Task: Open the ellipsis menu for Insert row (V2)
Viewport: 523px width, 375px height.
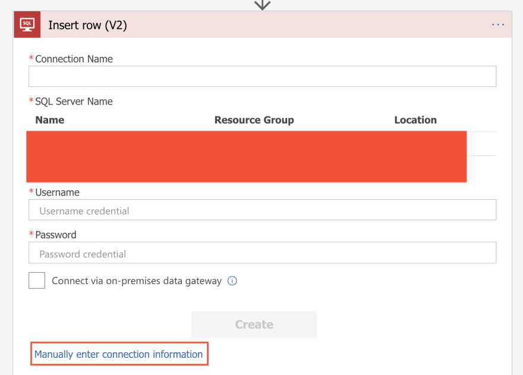Action: tap(497, 25)
